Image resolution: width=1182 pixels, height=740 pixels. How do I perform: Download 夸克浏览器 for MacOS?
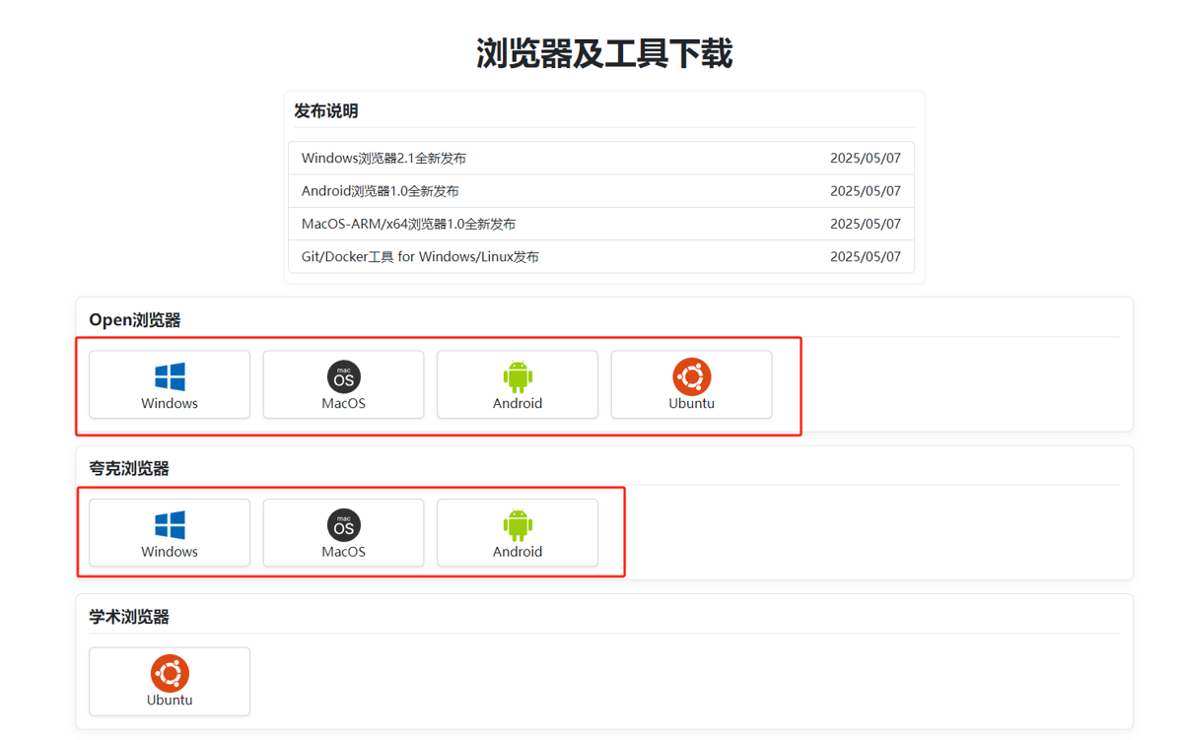pos(343,533)
